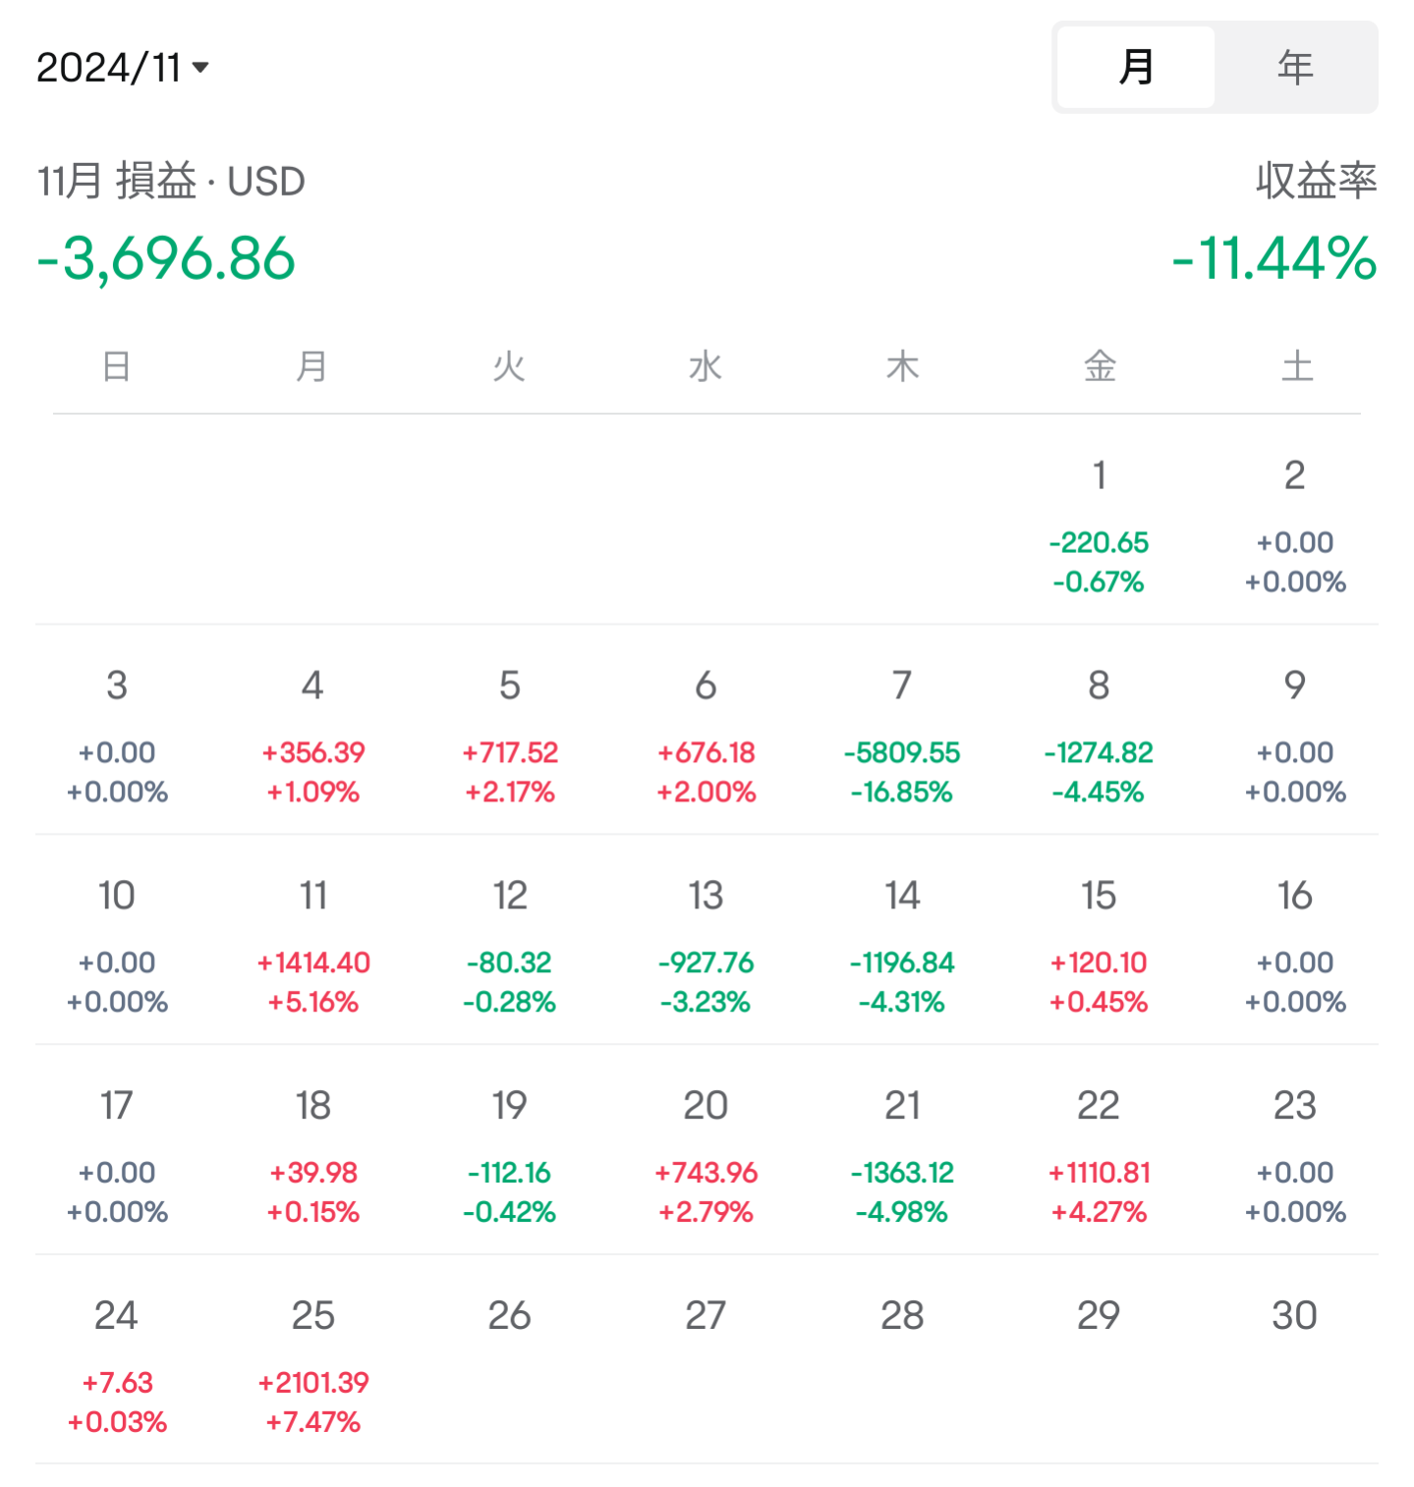Open the 2024/11 month dropdown
Screen dimensions: 1414x1487
pos(123,68)
